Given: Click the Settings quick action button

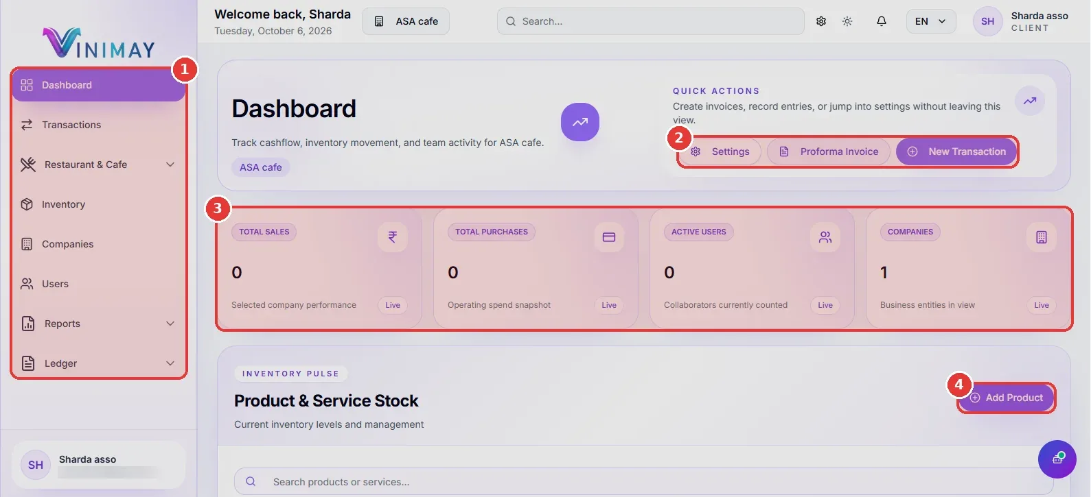Looking at the screenshot, I should click(x=721, y=151).
